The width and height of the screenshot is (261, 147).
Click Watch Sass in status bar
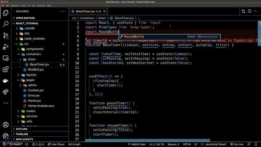click(137, 144)
